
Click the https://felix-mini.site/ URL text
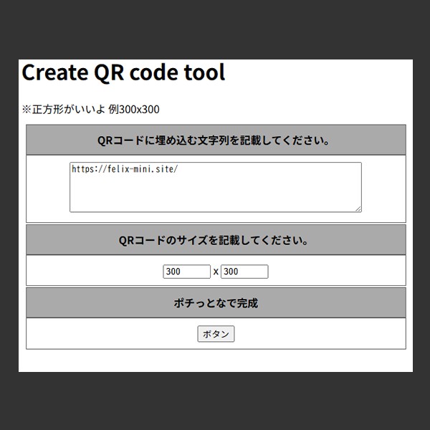coord(124,170)
